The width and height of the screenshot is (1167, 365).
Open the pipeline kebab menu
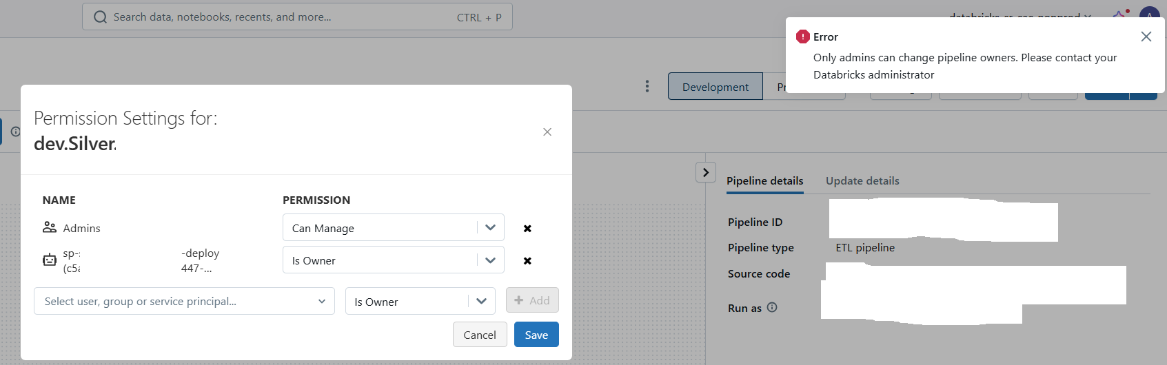tap(647, 86)
